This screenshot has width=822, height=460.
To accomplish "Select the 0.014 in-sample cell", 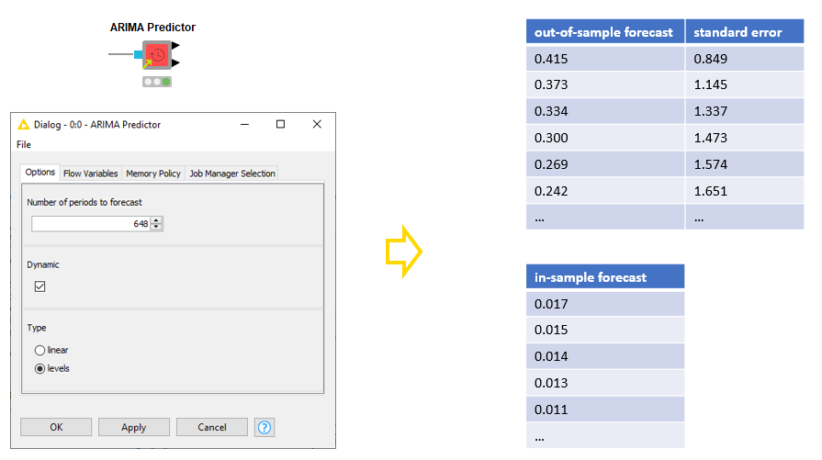I will tap(605, 356).
